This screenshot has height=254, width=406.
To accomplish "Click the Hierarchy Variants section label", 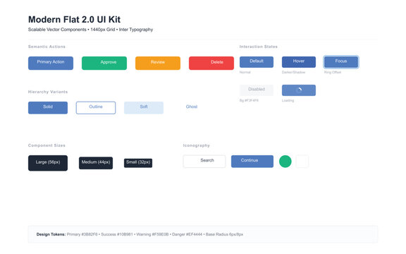I will (x=48, y=92).
